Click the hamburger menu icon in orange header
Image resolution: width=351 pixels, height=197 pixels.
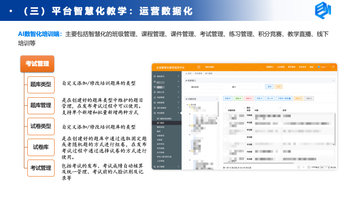click(x=198, y=67)
